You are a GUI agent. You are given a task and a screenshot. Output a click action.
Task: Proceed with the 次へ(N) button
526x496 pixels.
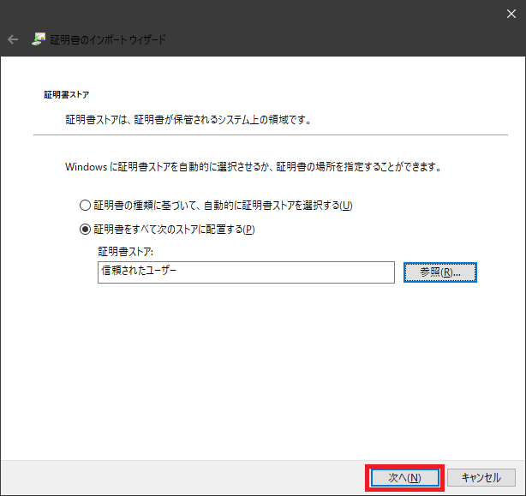pos(404,477)
